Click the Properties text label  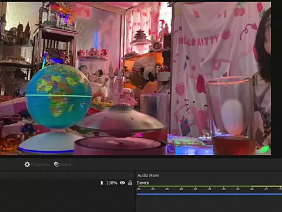point(40,164)
